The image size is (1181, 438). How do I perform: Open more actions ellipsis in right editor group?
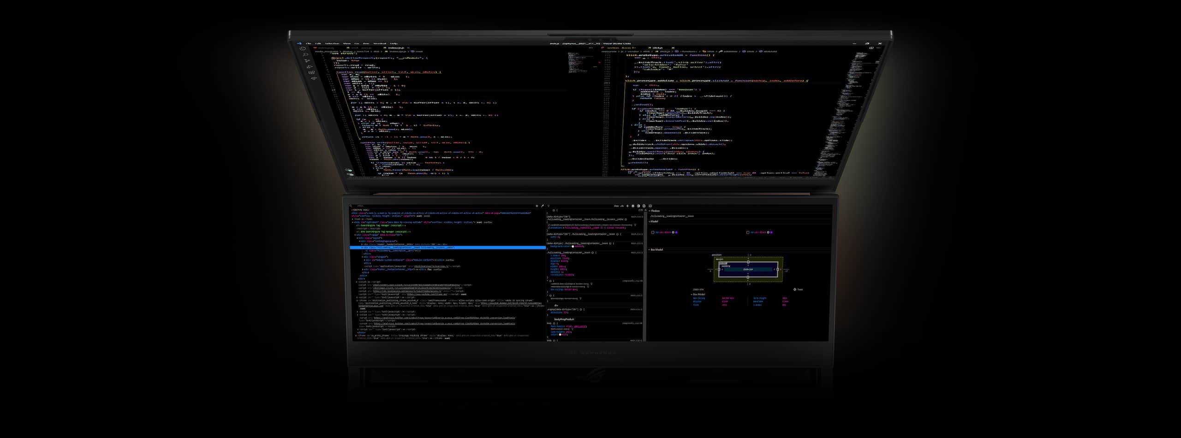878,47
